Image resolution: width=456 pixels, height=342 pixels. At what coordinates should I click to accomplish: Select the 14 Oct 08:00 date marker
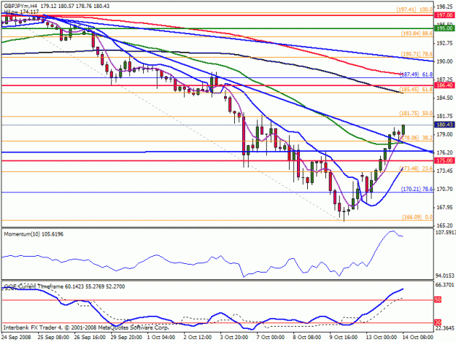click(x=418, y=337)
